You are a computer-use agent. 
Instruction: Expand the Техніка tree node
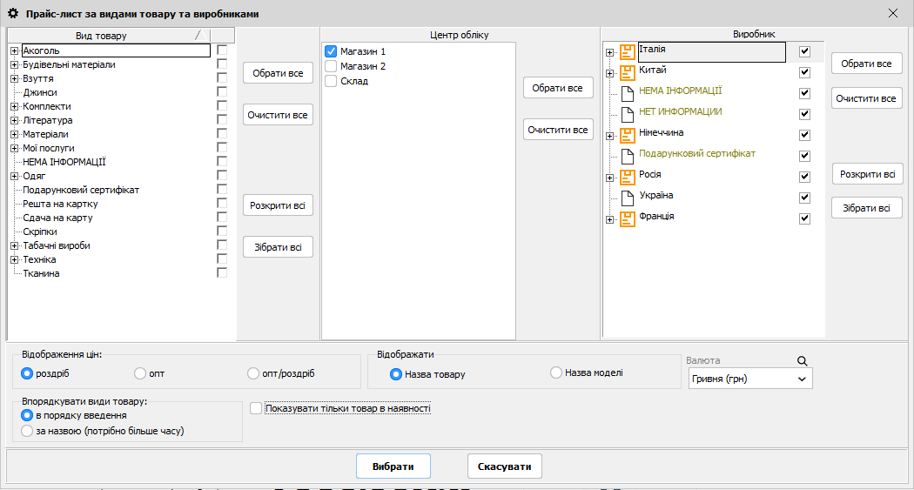click(x=14, y=259)
